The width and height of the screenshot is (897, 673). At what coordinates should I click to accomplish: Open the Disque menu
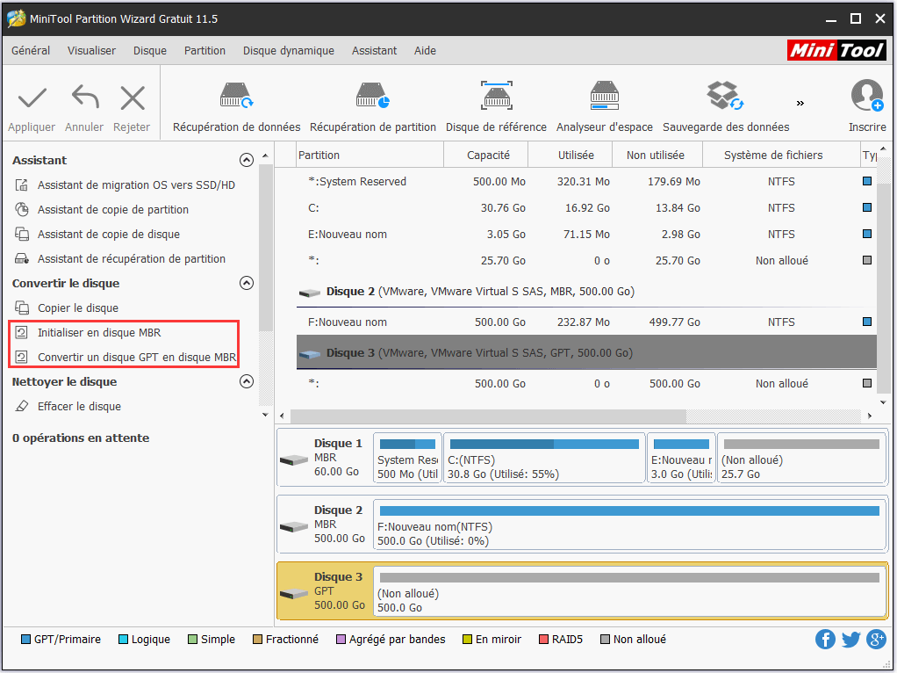point(150,50)
